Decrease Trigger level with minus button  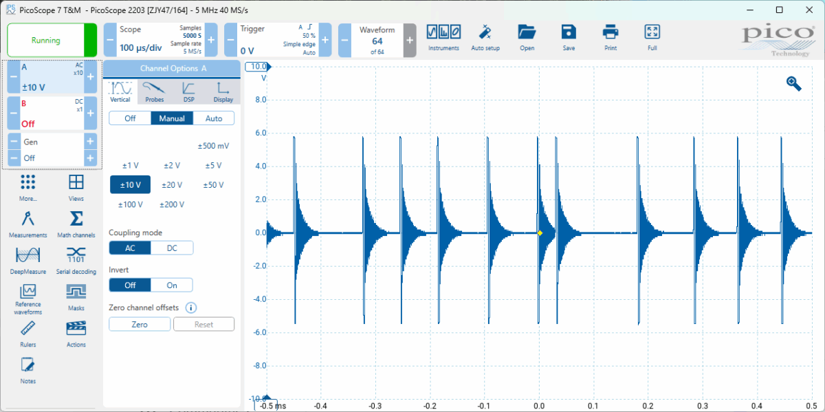pyautogui.click(x=230, y=41)
